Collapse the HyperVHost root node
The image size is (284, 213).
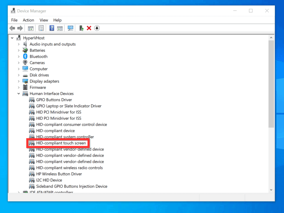point(12,38)
